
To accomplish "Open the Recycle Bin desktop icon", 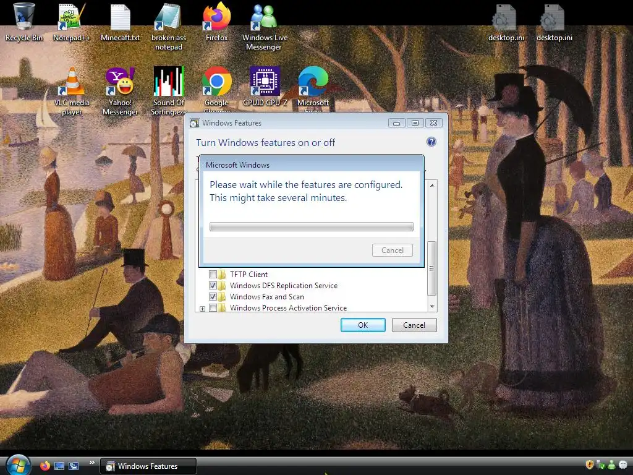I will pos(24,22).
